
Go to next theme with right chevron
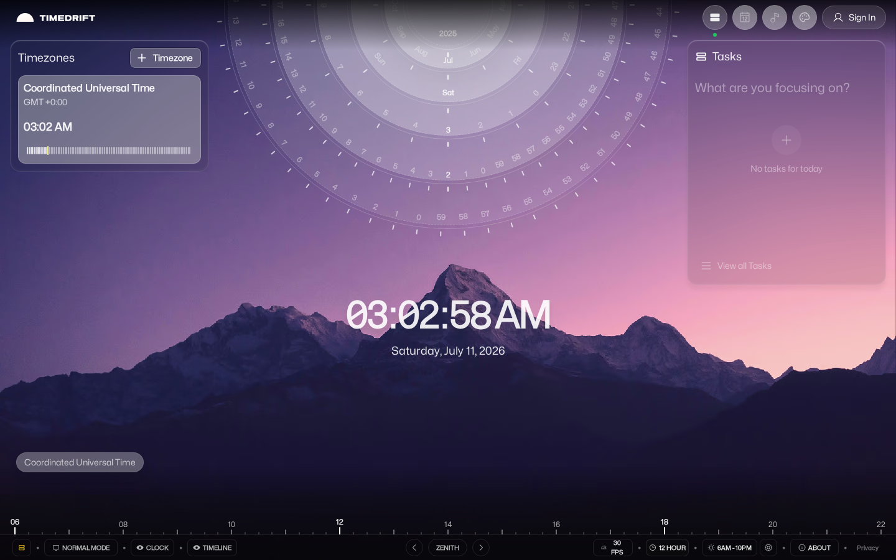481,548
